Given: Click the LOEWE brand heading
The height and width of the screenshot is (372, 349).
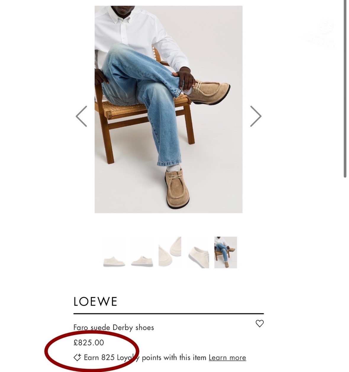Looking at the screenshot, I should [95, 302].
